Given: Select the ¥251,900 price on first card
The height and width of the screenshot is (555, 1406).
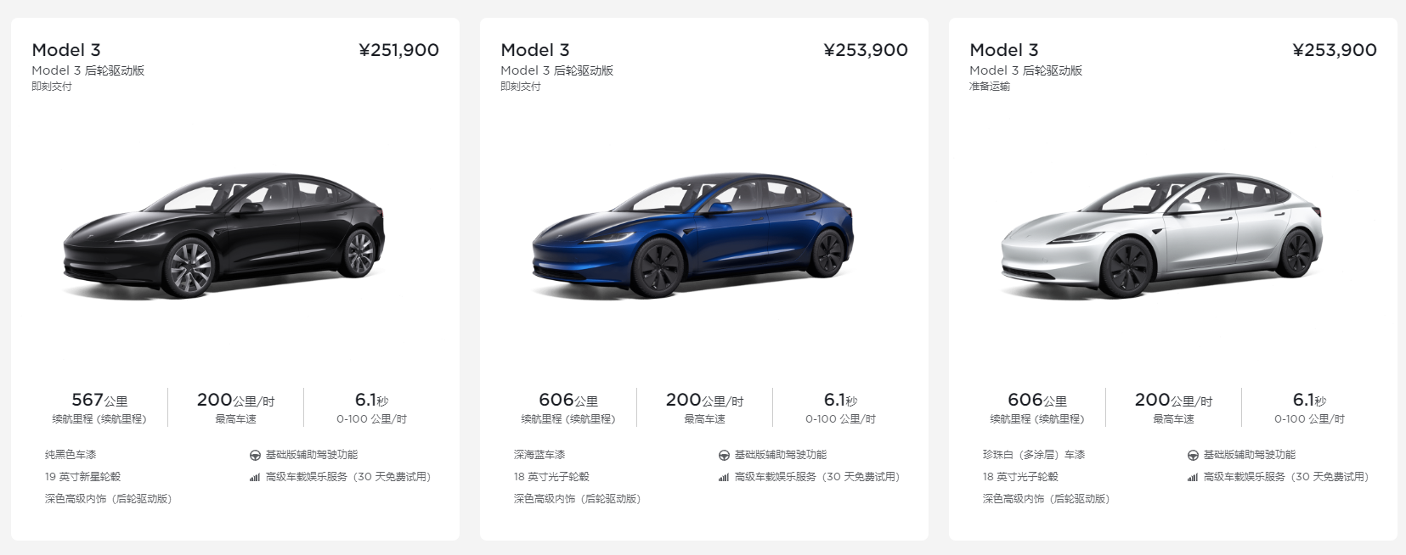Looking at the screenshot, I should [398, 50].
